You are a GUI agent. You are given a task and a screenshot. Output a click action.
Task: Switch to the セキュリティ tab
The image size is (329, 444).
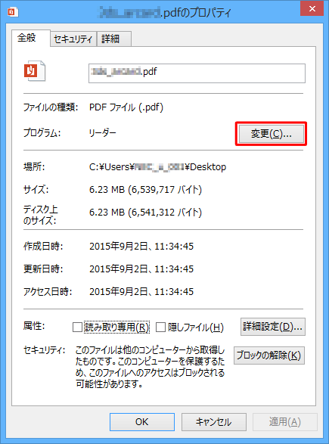click(x=73, y=39)
